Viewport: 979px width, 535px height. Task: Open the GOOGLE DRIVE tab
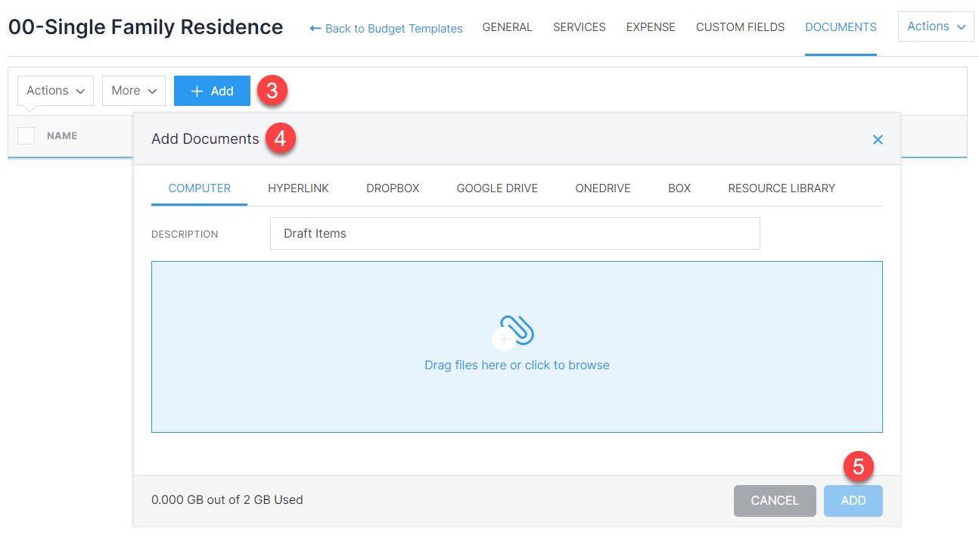tap(497, 188)
